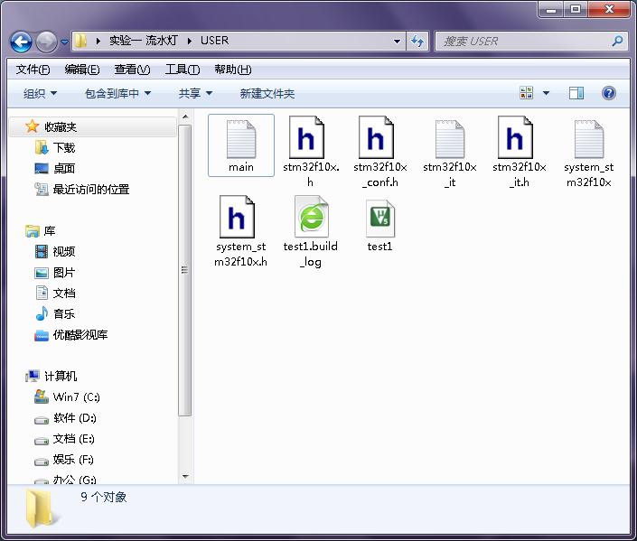Screen dimensions: 637x541
Task: Select the stm32f10x_it source file icon
Action: click(450, 139)
